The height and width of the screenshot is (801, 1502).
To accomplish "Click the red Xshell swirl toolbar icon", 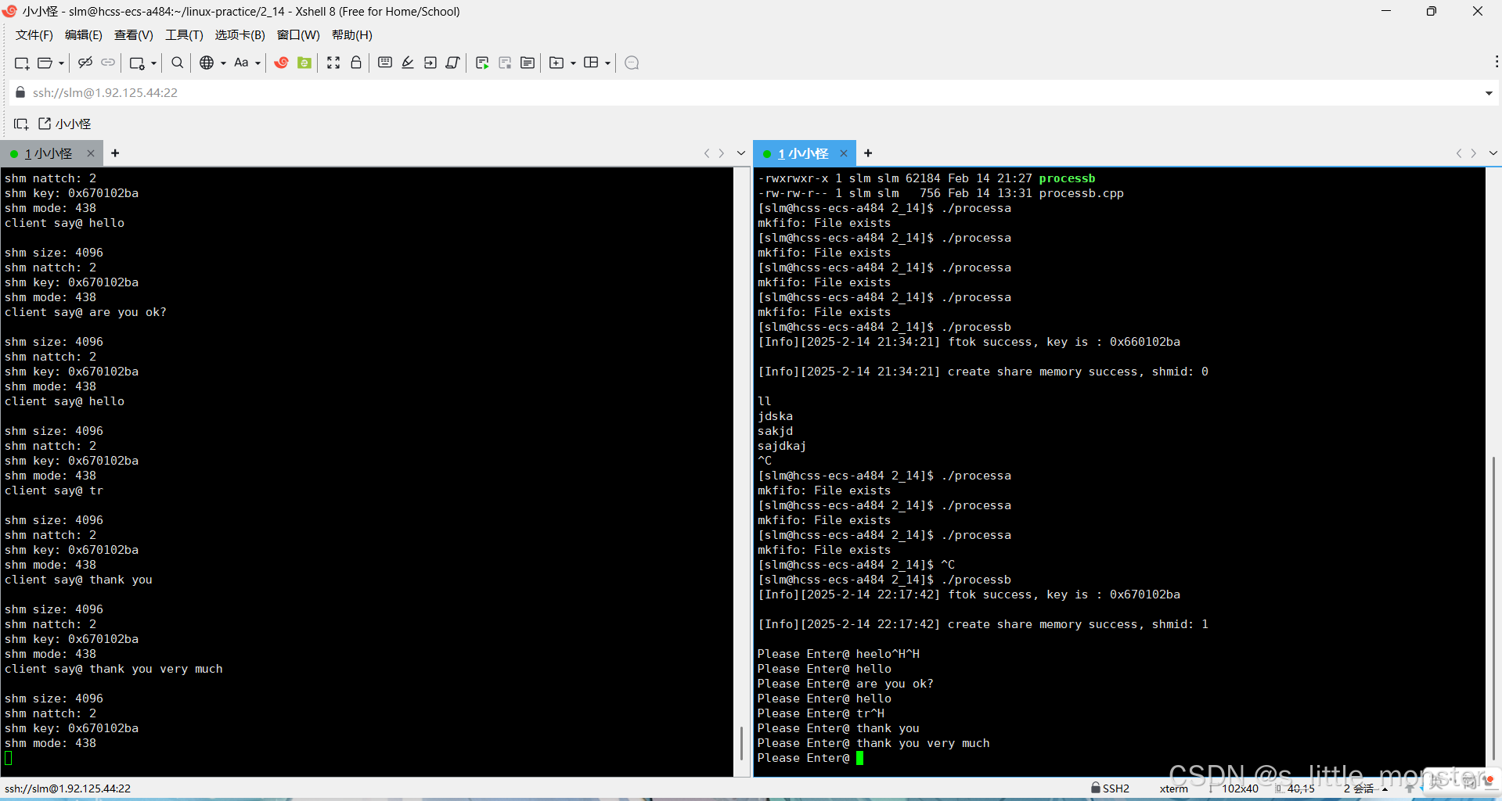I will click(282, 63).
